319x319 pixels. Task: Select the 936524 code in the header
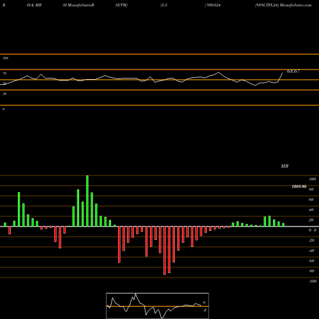(213, 5)
